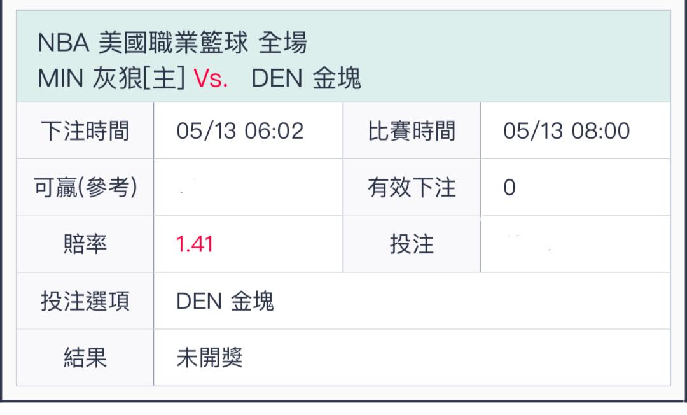
Task: Click the 下注時間 label cell
Action: coord(85,130)
